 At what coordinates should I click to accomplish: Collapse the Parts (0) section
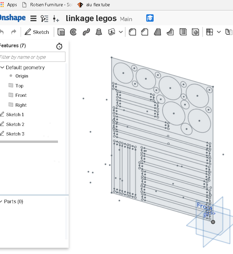[x=1, y=201]
